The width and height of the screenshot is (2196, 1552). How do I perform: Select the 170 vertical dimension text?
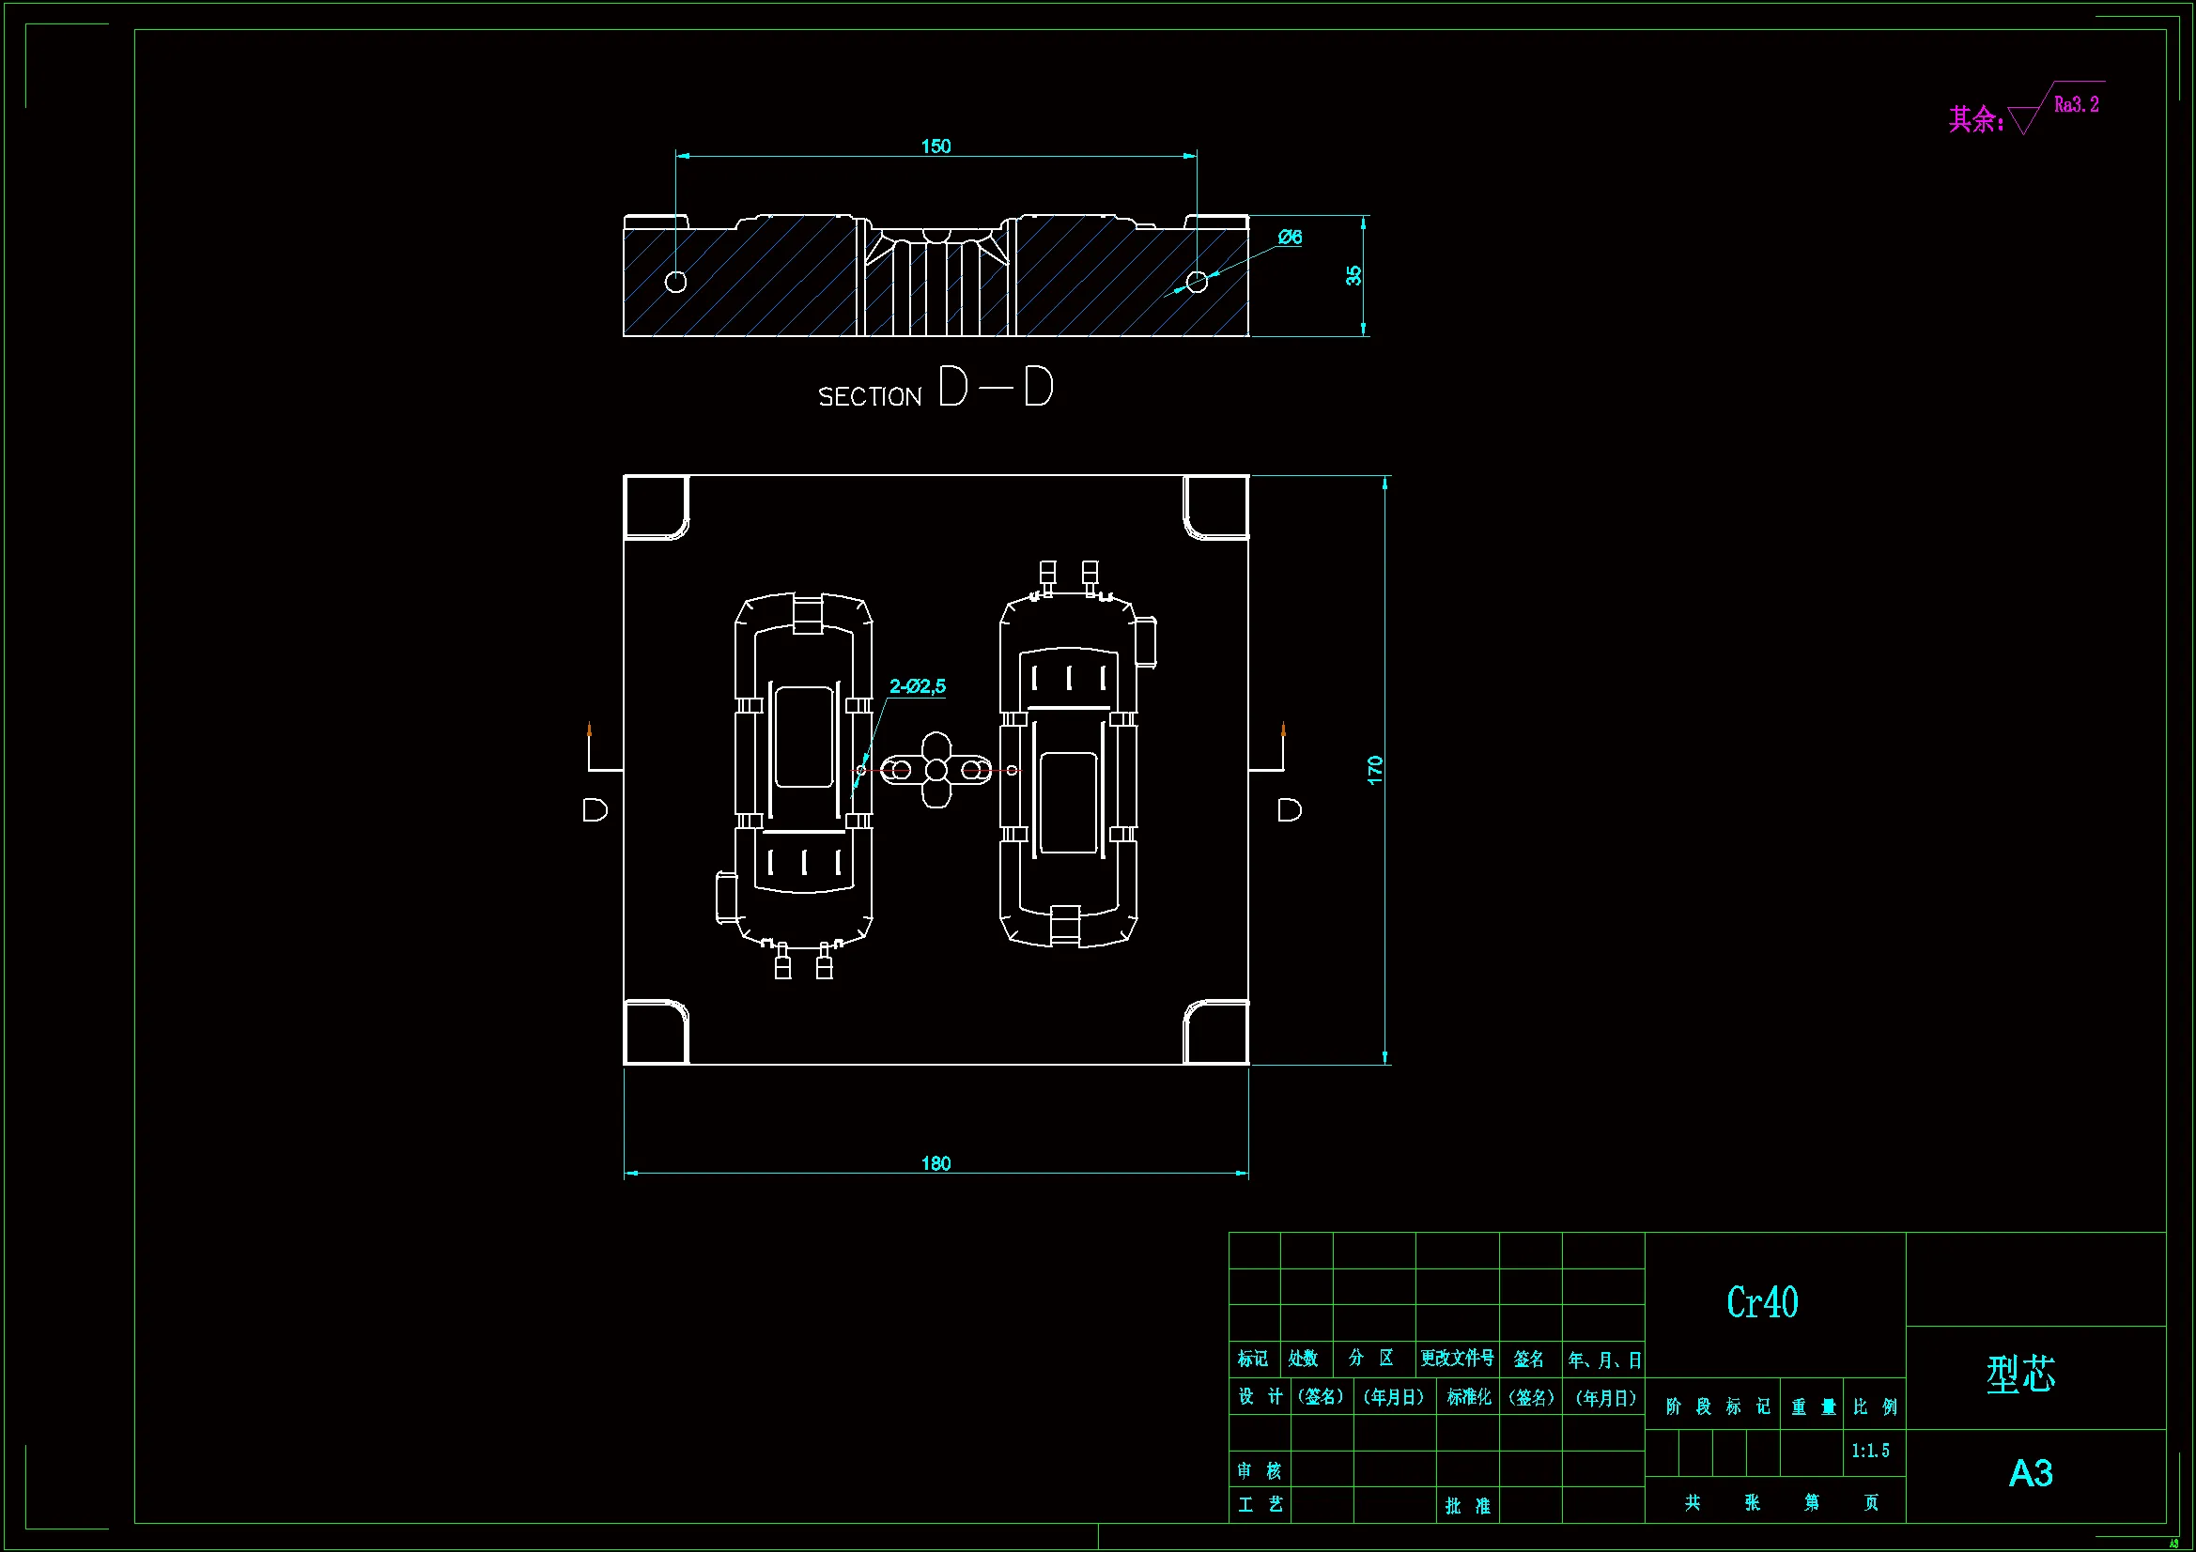click(1374, 770)
